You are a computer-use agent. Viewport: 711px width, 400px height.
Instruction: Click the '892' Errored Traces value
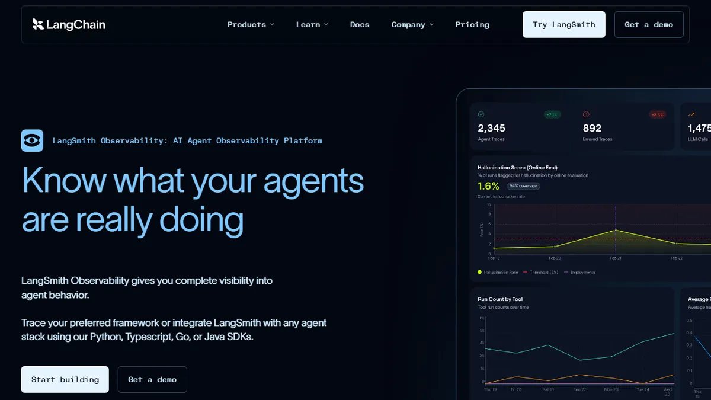point(592,128)
